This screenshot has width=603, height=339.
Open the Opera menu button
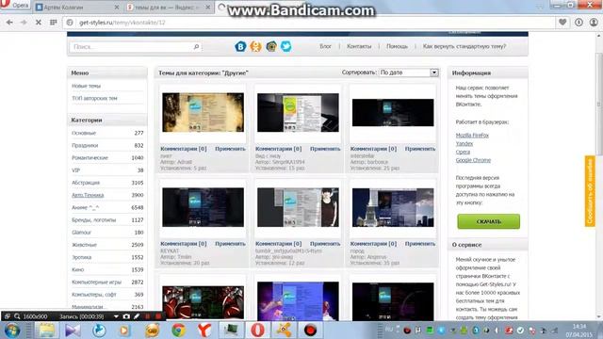click(14, 4)
